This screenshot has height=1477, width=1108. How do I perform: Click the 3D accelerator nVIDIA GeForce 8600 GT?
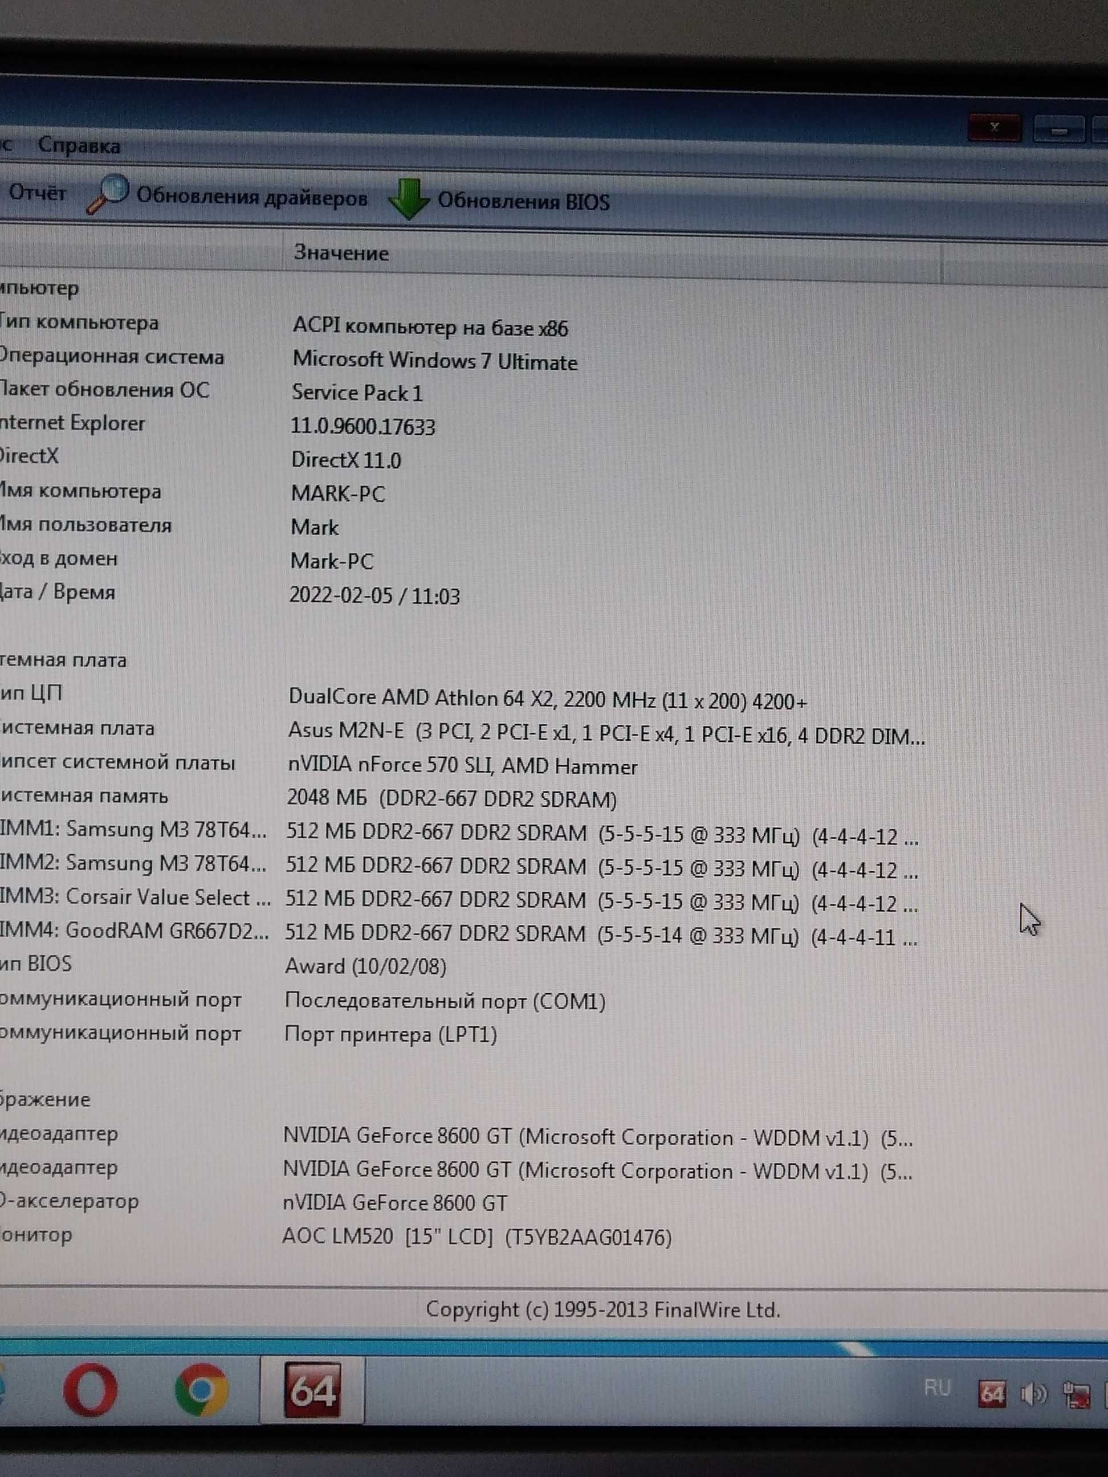(395, 1203)
